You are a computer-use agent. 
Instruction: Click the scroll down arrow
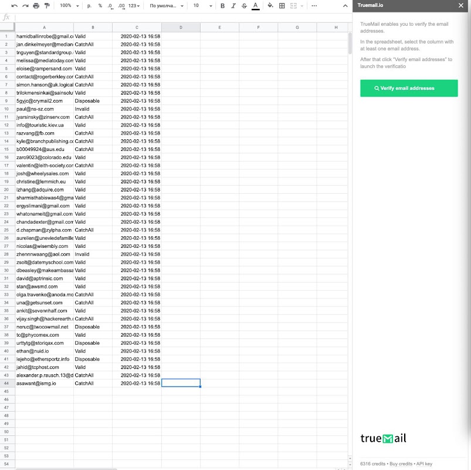[350, 465]
